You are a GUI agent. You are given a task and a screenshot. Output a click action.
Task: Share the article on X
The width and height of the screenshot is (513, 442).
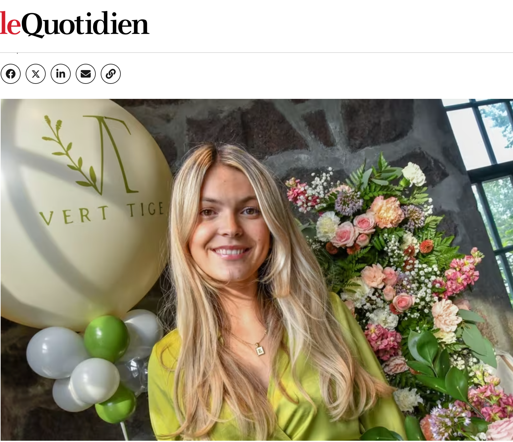(36, 74)
